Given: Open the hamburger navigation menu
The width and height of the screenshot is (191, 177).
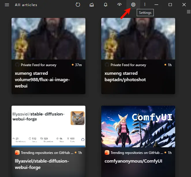Looking at the screenshot, I should [x=7, y=5].
